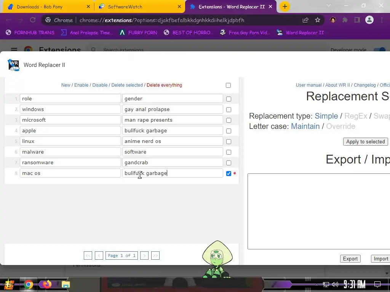Select the Extensions - Word Replacer II tab

[230, 7]
